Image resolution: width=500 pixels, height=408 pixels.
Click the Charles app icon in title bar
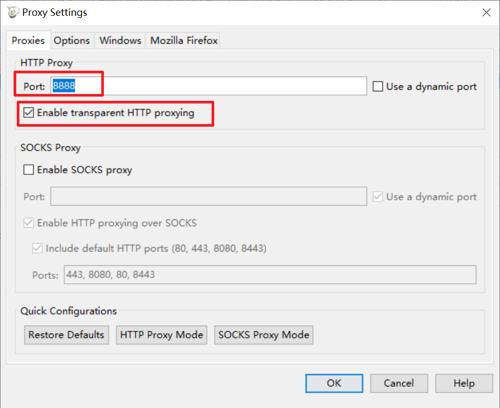13,12
